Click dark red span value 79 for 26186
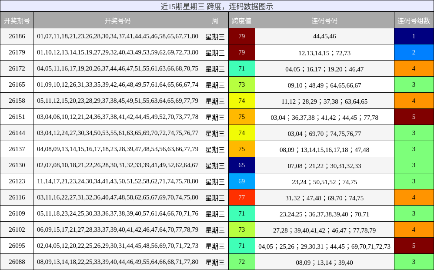Screen dimensions: 434x270 (242, 36)
